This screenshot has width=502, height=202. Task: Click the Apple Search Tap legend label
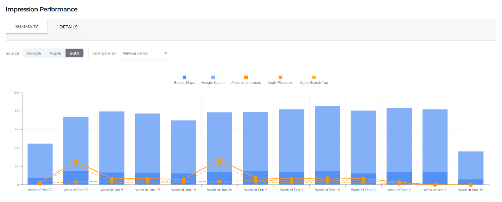314,83
